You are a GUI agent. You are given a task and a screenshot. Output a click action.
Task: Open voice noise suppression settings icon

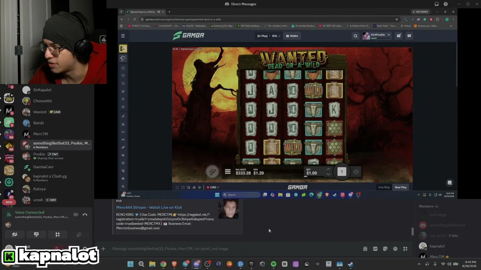coord(76,214)
